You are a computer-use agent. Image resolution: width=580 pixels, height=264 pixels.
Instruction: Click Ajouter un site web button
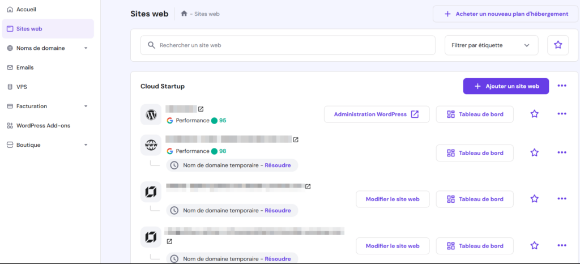(505, 86)
